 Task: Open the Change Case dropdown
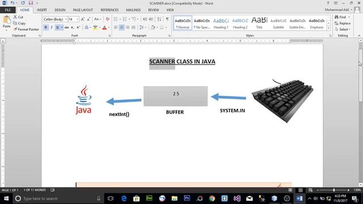[x=98, y=19]
